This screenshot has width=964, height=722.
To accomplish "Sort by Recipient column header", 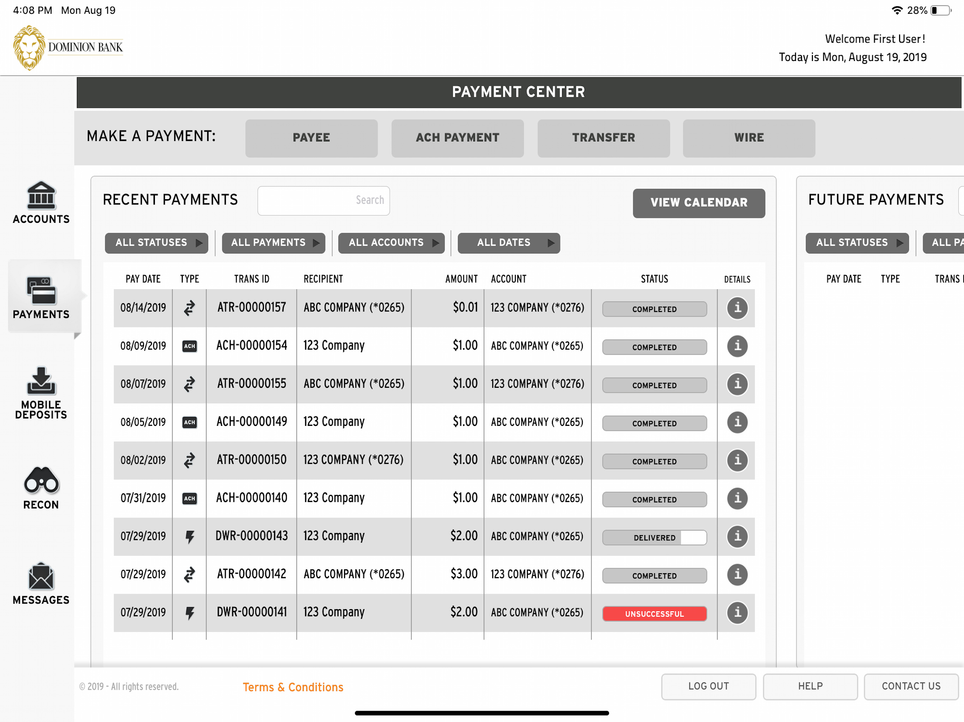I will [323, 279].
